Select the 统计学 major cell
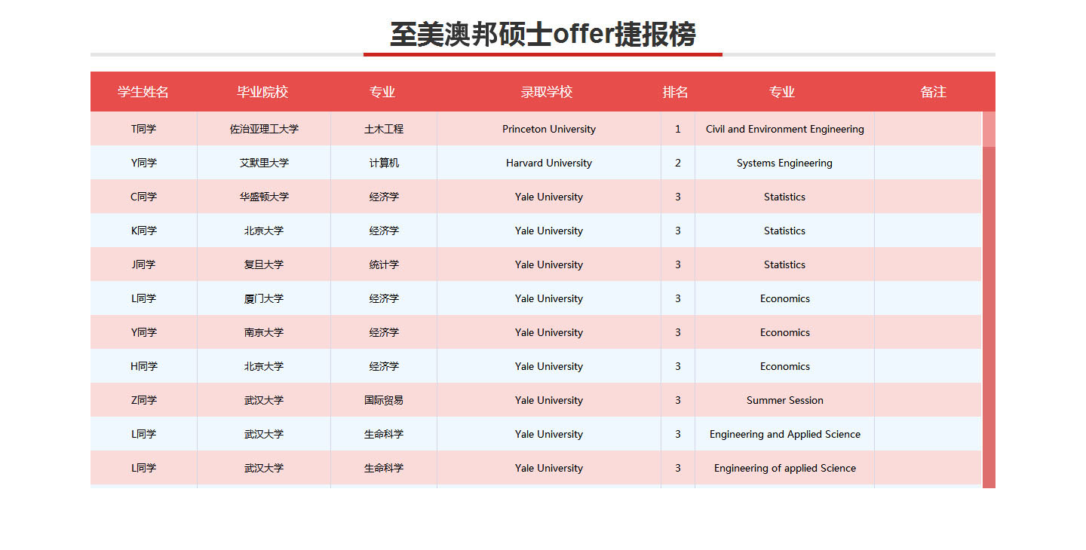 pyautogui.click(x=384, y=264)
